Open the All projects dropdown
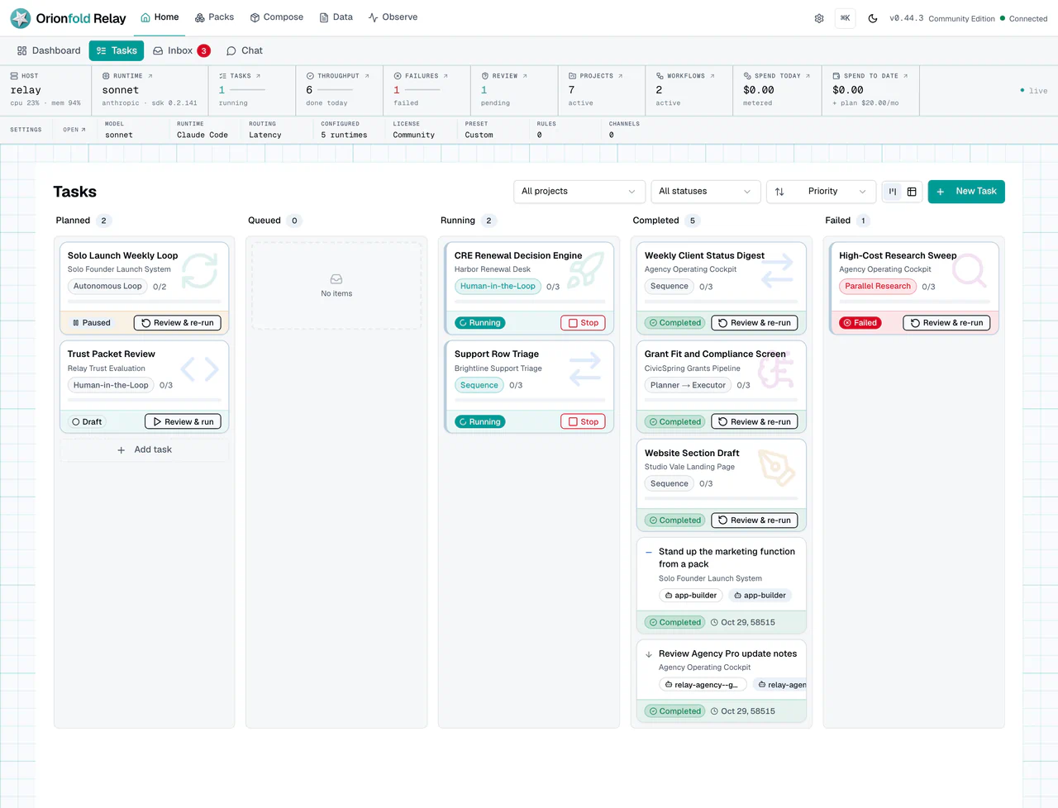The image size is (1058, 808). click(579, 192)
